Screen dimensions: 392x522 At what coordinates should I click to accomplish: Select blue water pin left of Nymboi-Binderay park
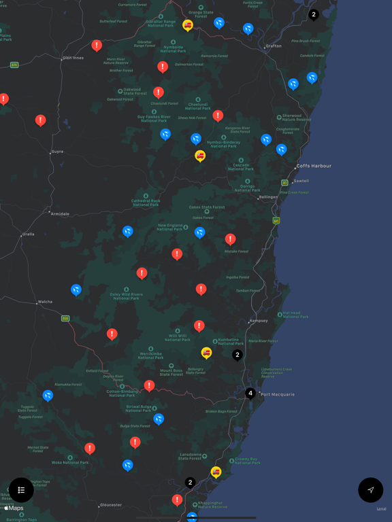point(196,139)
